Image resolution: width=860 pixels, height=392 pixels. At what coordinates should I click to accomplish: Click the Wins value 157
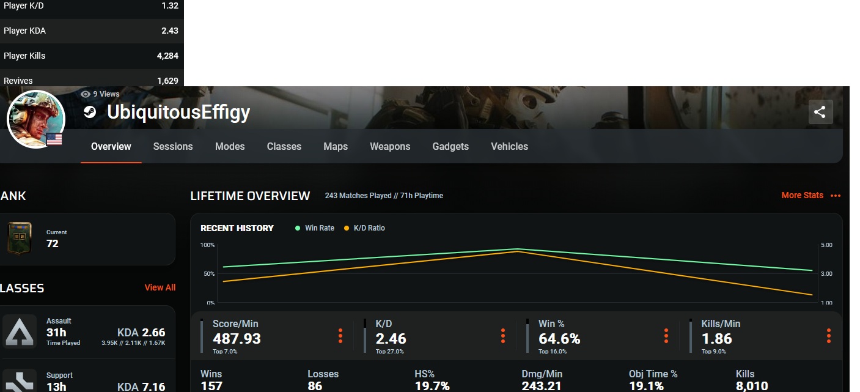coord(211,386)
